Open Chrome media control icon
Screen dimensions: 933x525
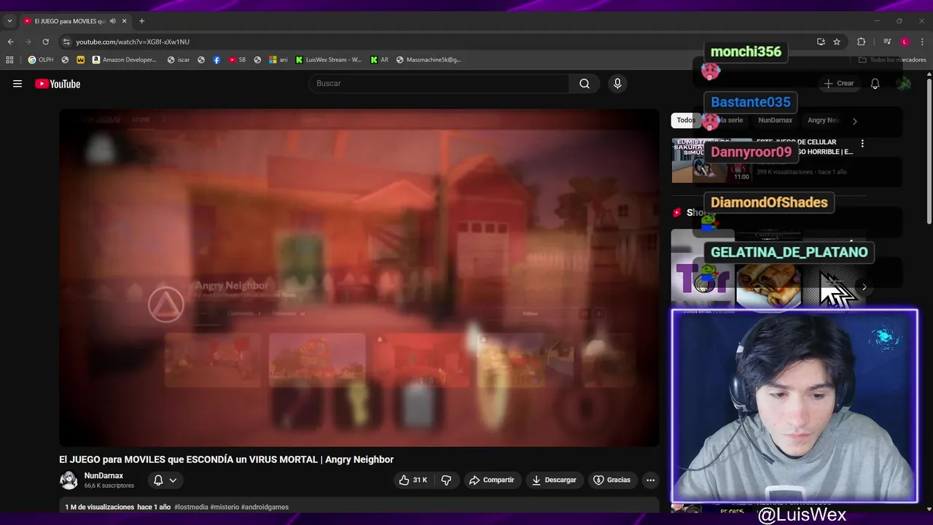pos(887,42)
